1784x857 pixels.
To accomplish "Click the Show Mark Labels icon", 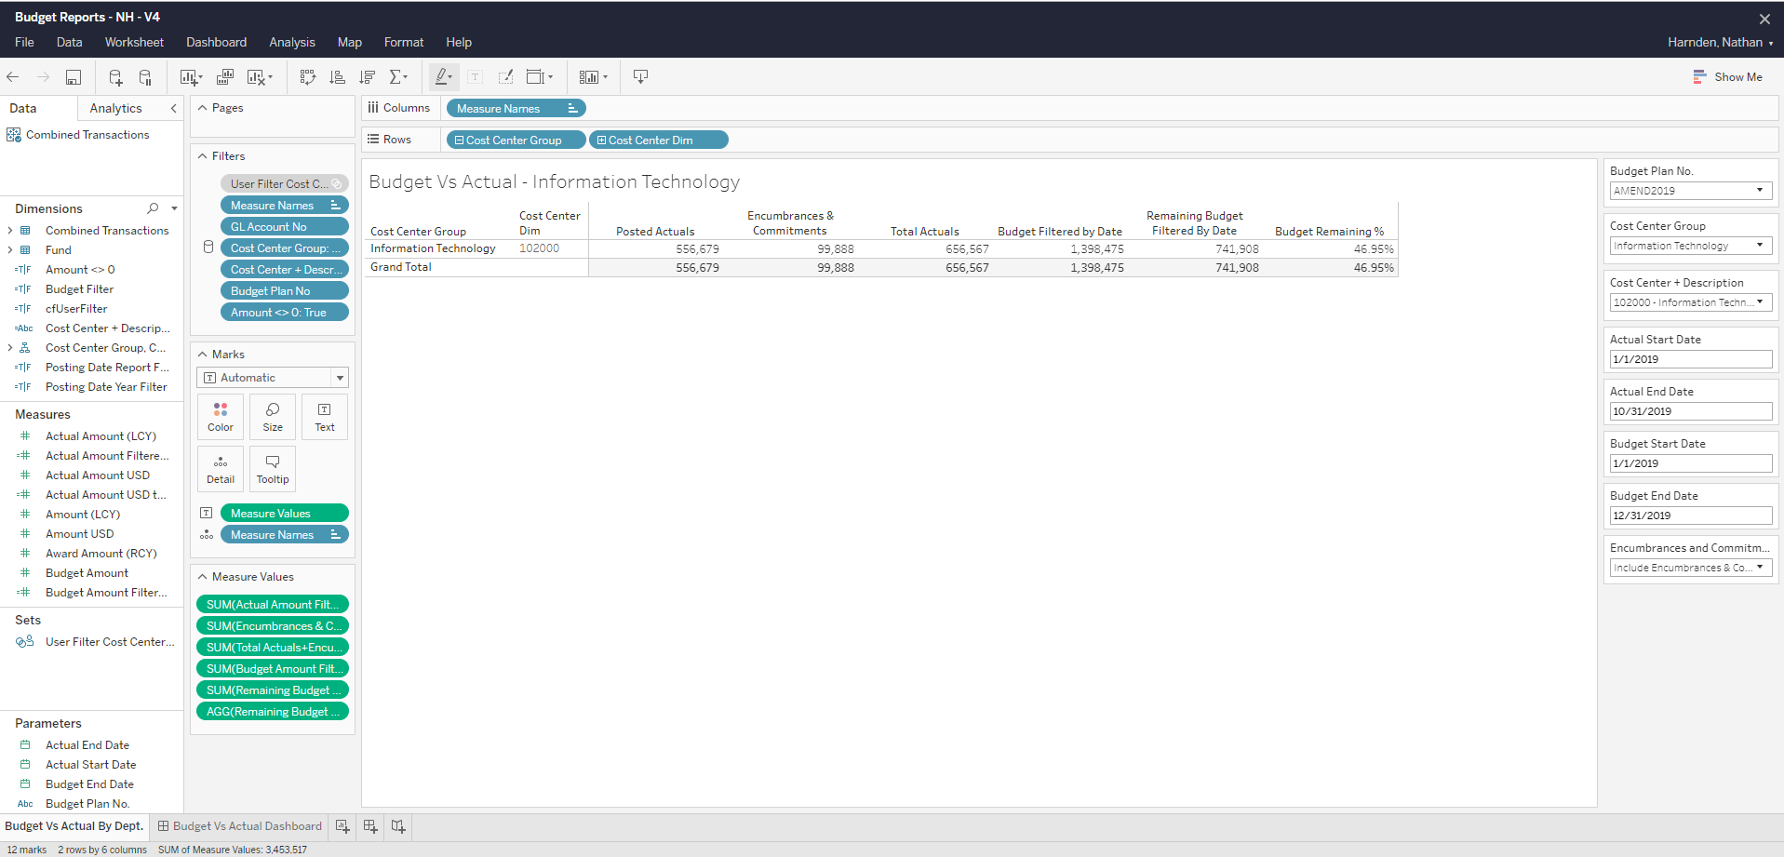I will point(474,76).
